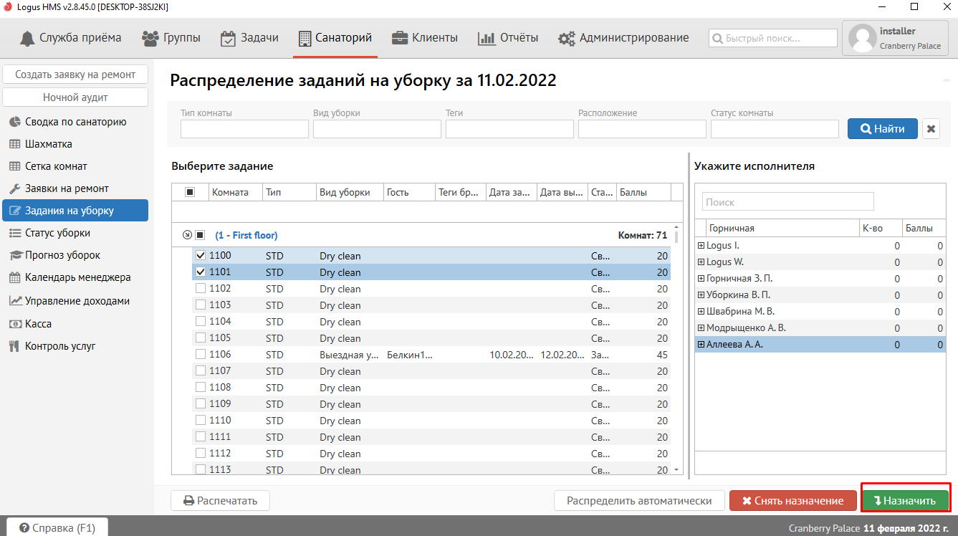Expand the Аллеева А. А. housekeeper row

coord(701,345)
